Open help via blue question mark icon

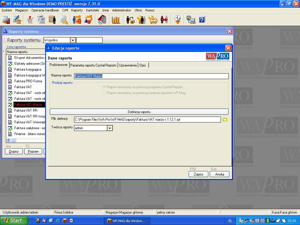[x=202, y=20]
